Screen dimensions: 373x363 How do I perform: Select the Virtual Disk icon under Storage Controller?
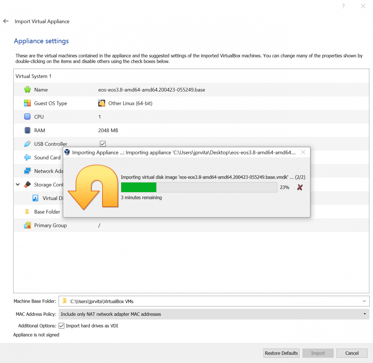pos(35,198)
